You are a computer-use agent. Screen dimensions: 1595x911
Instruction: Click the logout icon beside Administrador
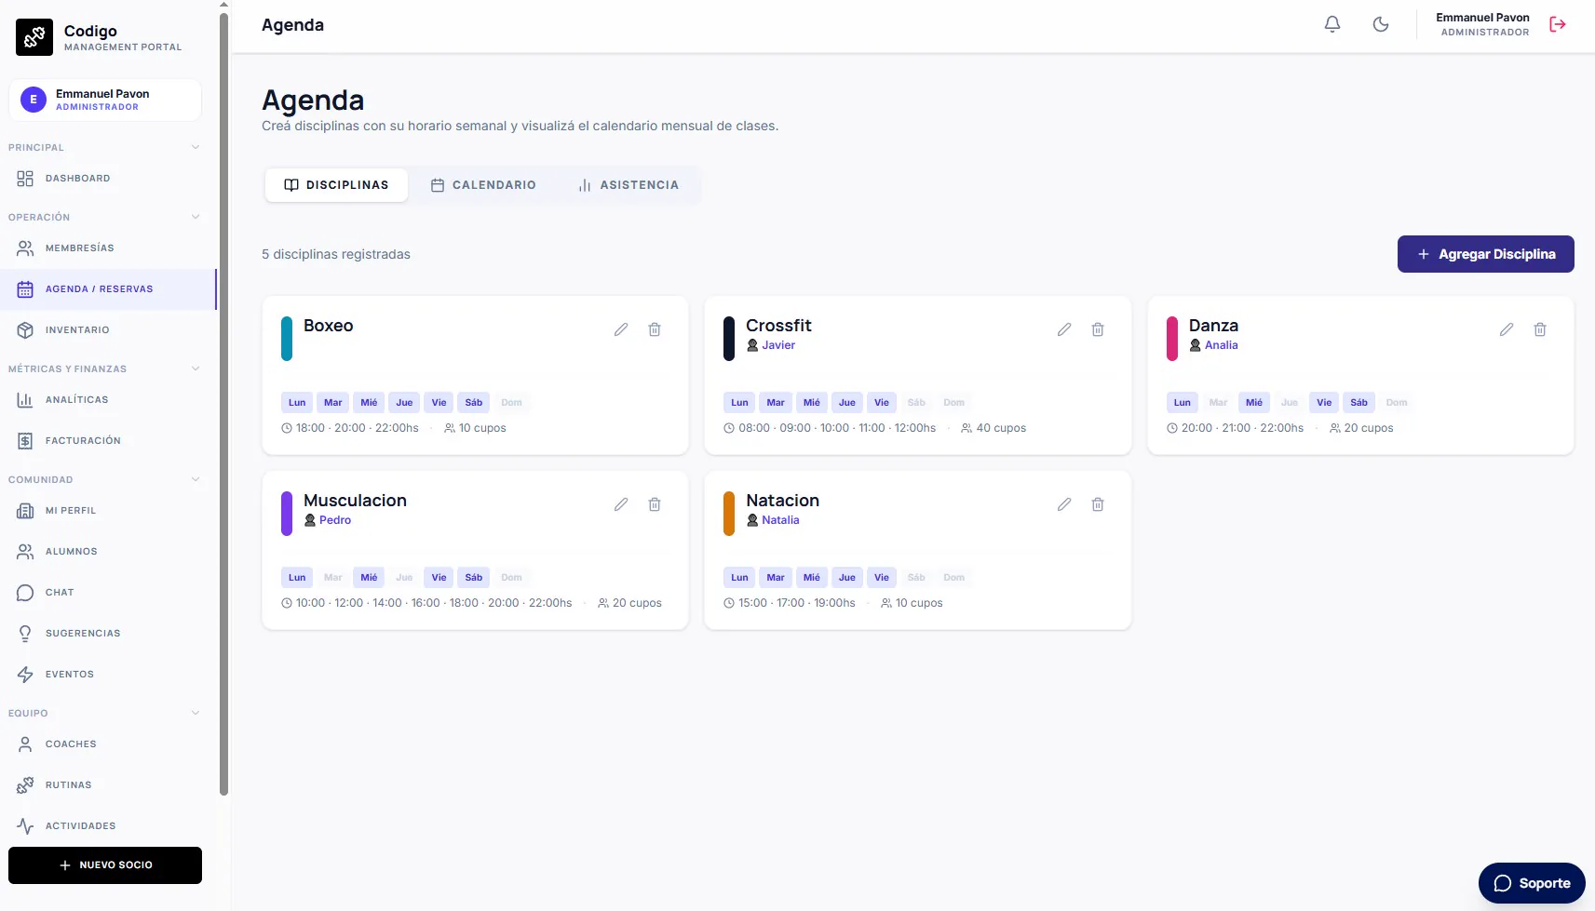tap(1558, 25)
